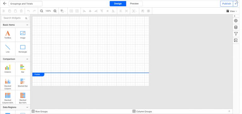The height and width of the screenshot is (114, 242).
Task: Select the TextBox widget
Action: click(x=8, y=35)
